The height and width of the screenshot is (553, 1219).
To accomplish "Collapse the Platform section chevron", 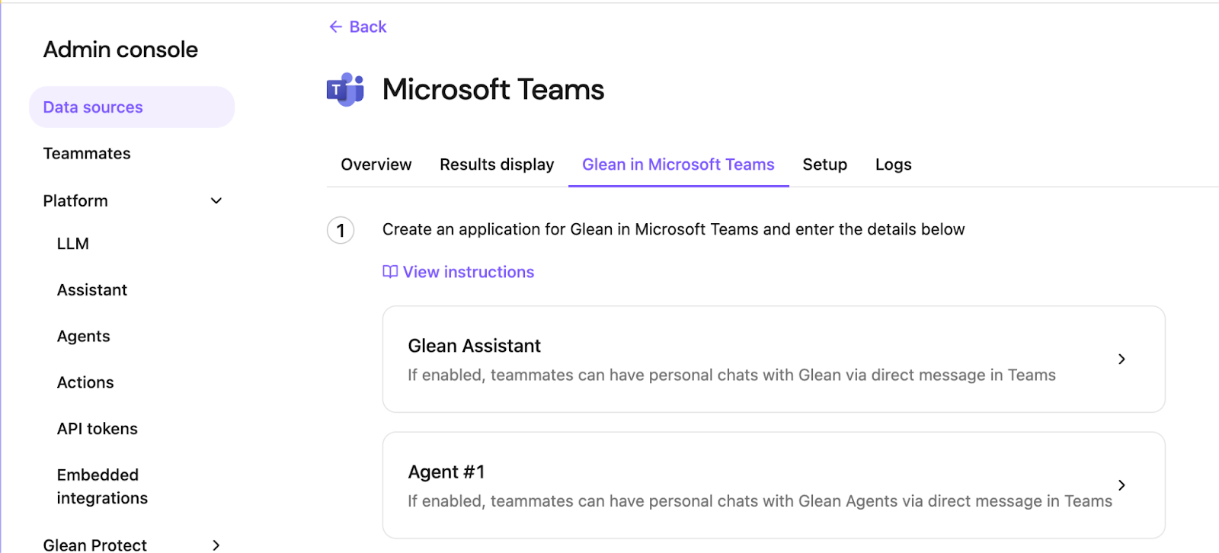I will click(216, 201).
